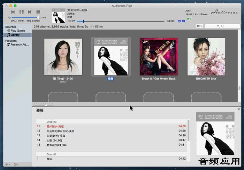
Task: Click the library statistics summary text
Action: click(x=68, y=27)
